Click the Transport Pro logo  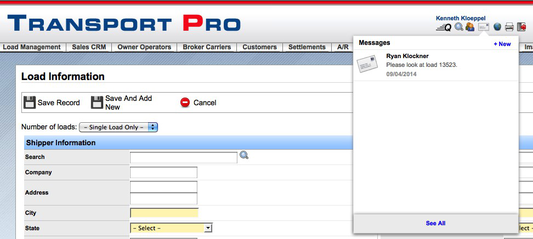[x=124, y=23]
